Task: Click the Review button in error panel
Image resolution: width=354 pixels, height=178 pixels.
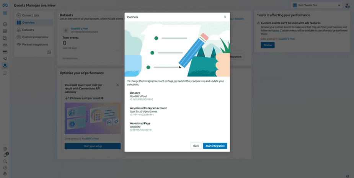Action: pos(268,45)
